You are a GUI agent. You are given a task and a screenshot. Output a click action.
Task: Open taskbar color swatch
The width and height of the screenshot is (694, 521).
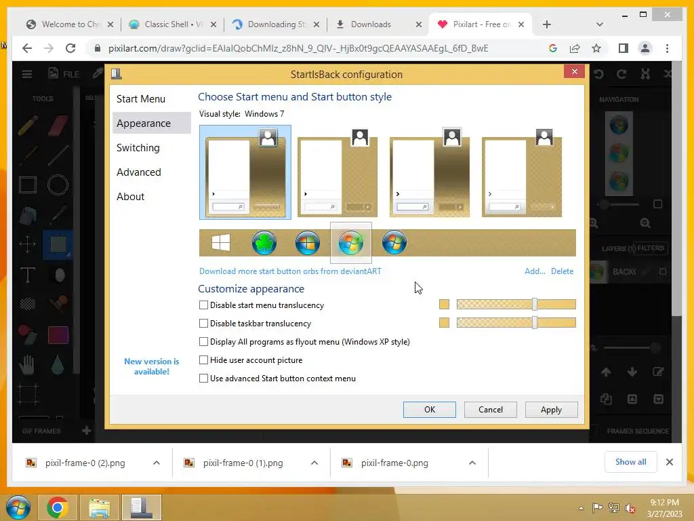coord(444,322)
